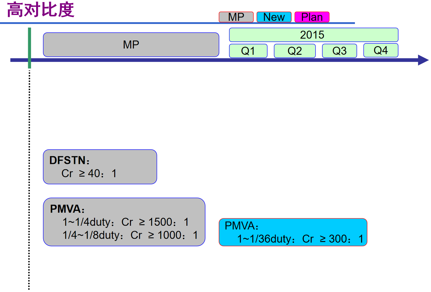The width and height of the screenshot is (431, 292).
Task: Click the Q1 quarter box
Action: point(248,51)
